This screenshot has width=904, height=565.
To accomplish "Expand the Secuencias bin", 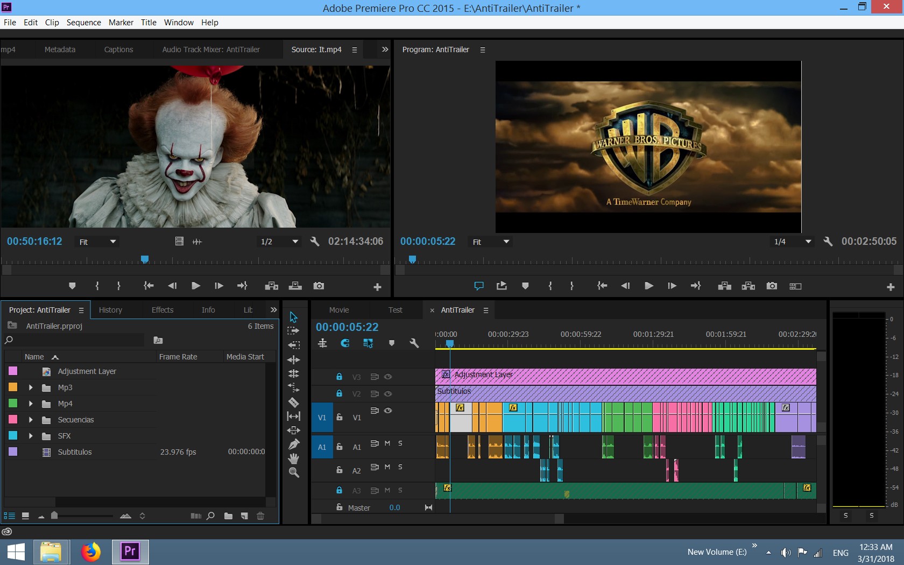I will click(x=31, y=420).
